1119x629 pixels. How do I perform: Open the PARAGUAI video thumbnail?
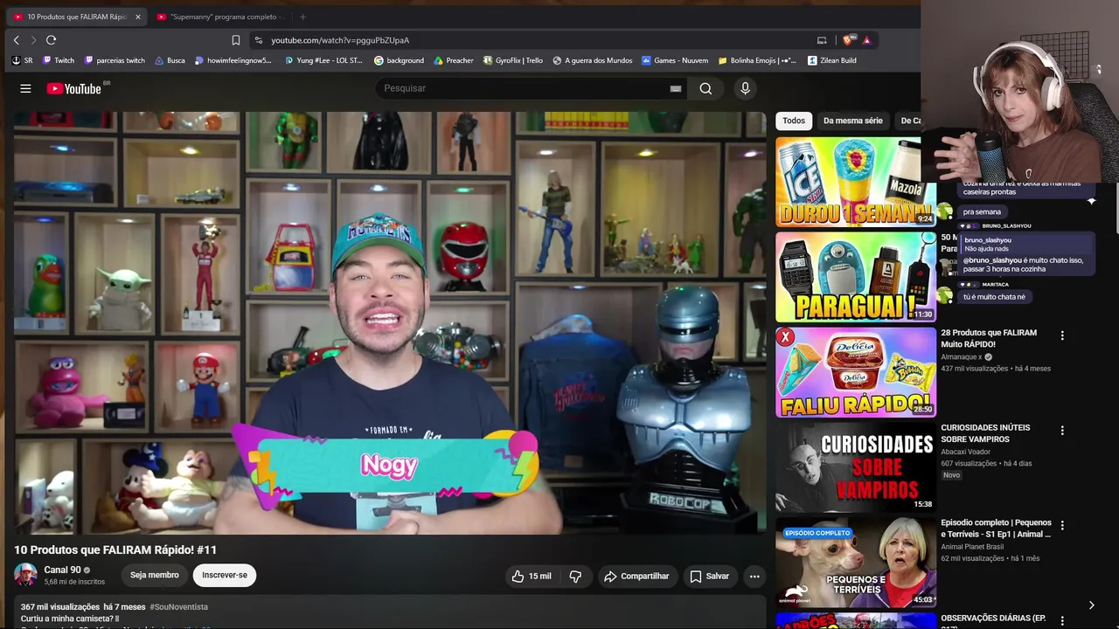coord(855,277)
